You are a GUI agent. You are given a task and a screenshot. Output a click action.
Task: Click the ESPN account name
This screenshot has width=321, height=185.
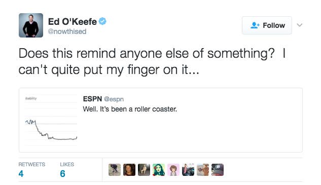[x=92, y=99]
